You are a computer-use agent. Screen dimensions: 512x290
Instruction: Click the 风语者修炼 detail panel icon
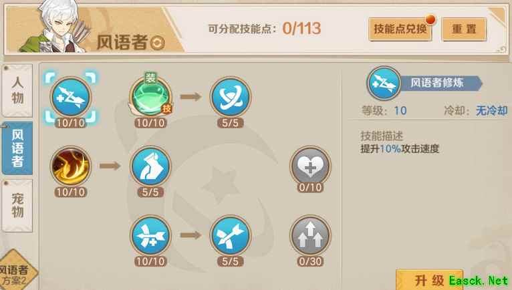(x=384, y=83)
